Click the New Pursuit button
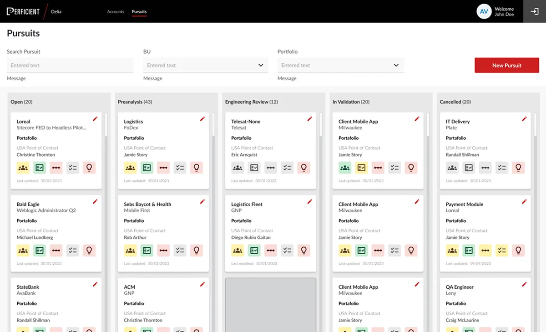 (507, 65)
